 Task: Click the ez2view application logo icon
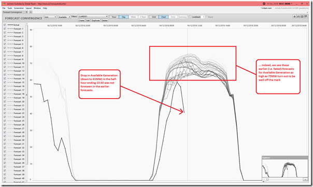pyautogui.click(x=4, y=4)
